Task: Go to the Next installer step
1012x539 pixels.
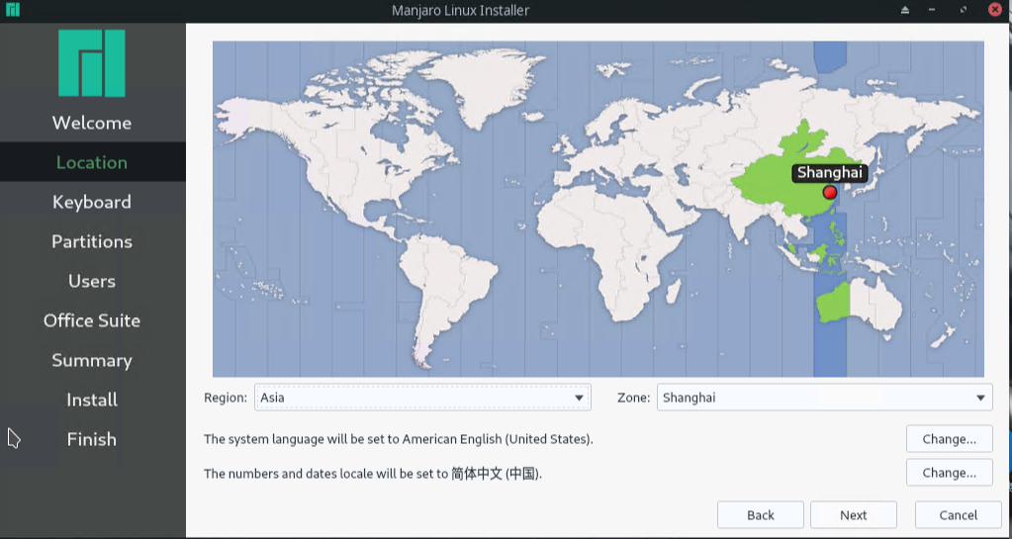Action: pos(853,515)
